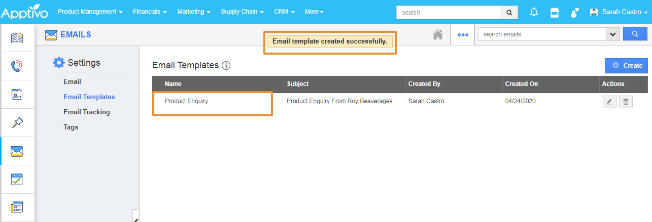The height and width of the screenshot is (222, 652).
Task: Collapse the settings panel arrow handle
Action: [136, 216]
